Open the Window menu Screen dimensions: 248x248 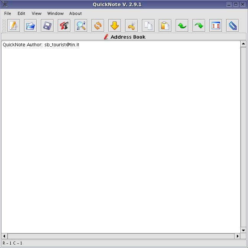(x=55, y=13)
